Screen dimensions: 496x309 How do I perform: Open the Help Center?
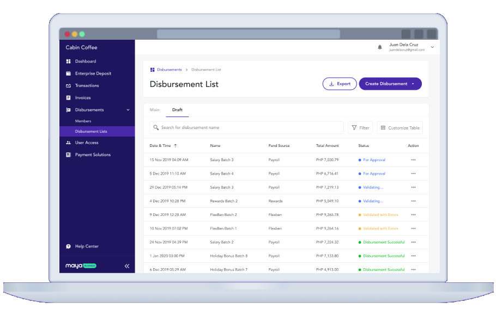coord(87,246)
